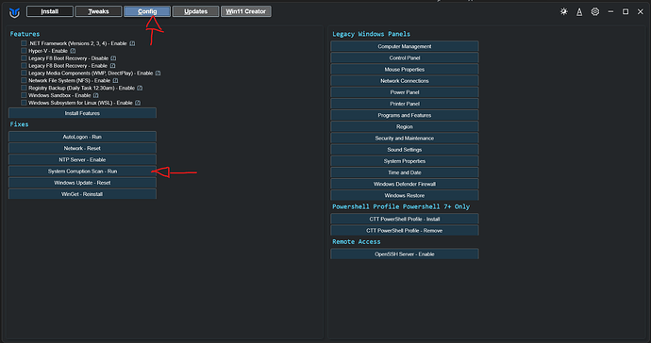Click the 'Legacy Windows Panels' heading
Viewport: 651px width, 343px height.
371,34
